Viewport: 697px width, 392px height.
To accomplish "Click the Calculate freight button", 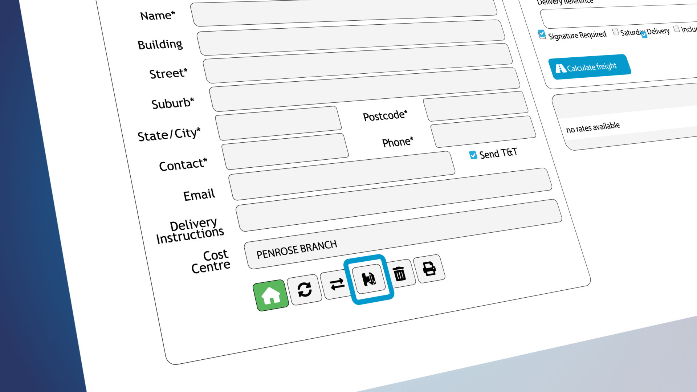I will [590, 67].
